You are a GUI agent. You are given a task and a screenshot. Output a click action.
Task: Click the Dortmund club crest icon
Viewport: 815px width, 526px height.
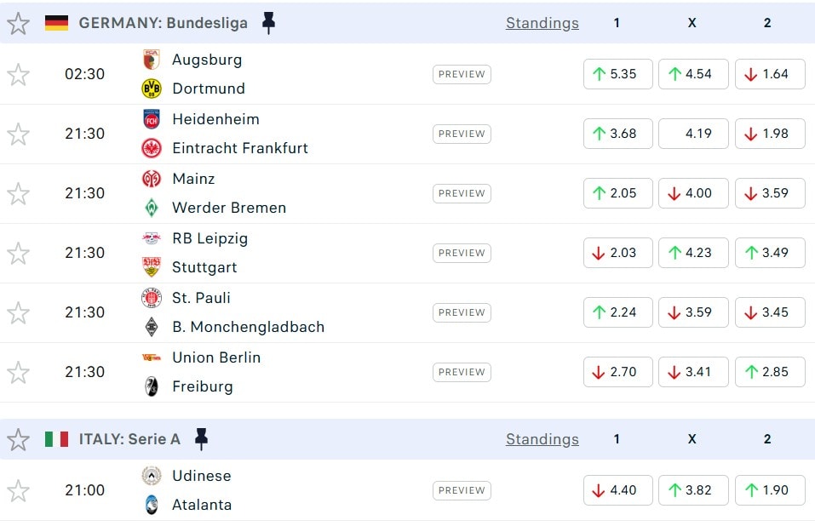152,89
